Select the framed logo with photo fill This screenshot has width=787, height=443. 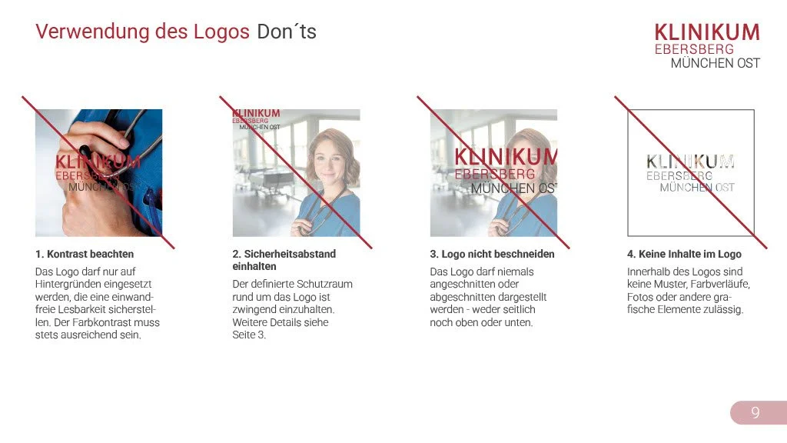691,173
